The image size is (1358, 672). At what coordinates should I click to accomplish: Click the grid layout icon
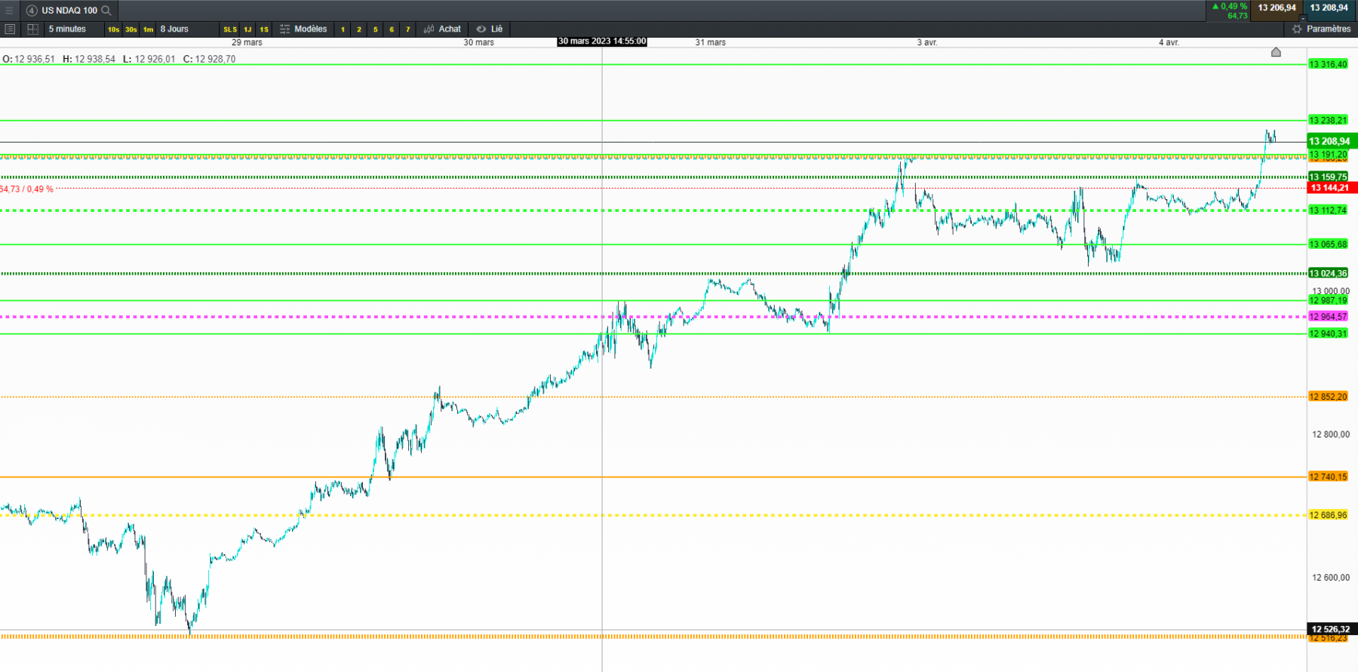(32, 29)
